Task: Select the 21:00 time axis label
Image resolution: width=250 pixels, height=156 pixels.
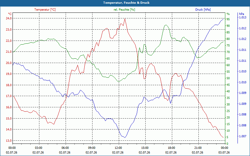Action: point(198,148)
